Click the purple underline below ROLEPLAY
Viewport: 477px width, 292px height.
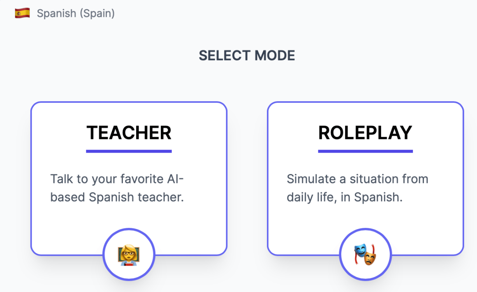[365, 151]
